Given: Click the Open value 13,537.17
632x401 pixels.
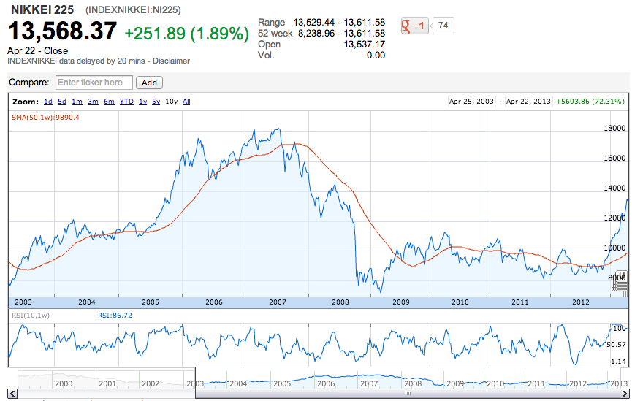Looking at the screenshot, I should coord(365,45).
